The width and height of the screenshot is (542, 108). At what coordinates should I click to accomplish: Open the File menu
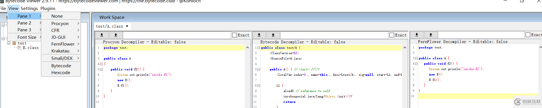(3, 8)
